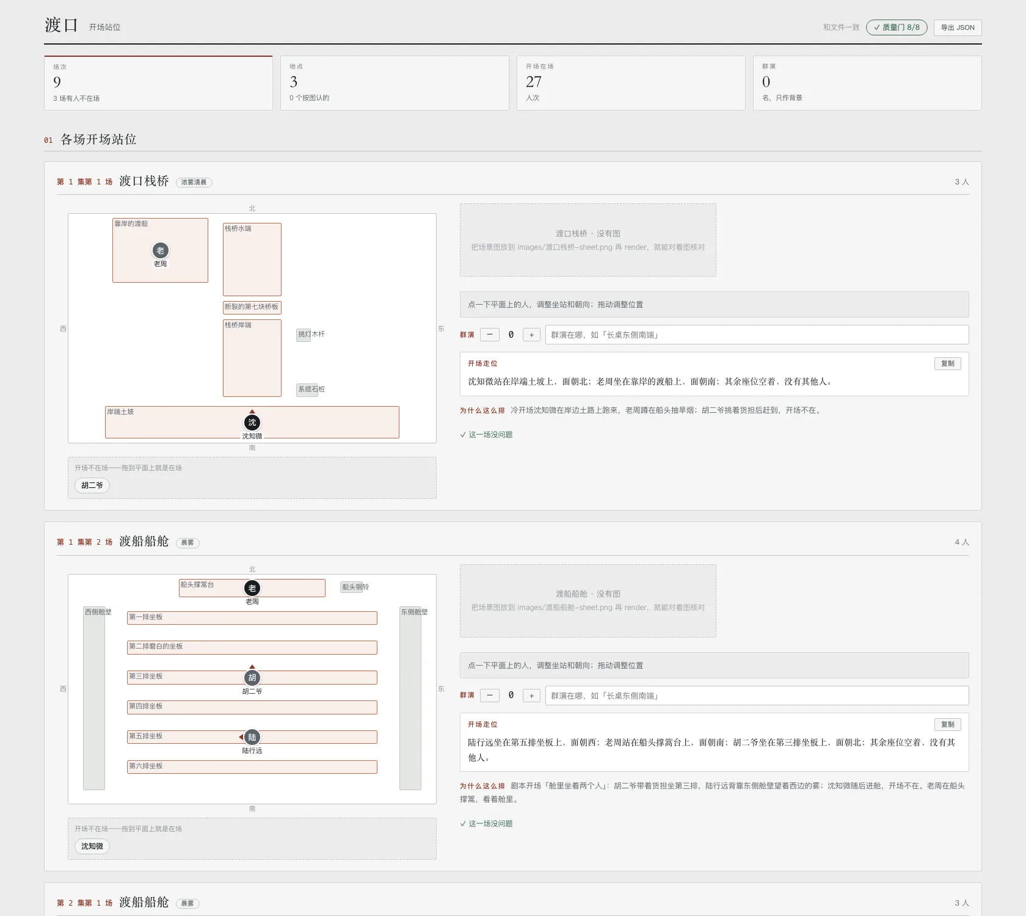The width and height of the screenshot is (1026, 916).
Task: Select the 场次 9 summary card
Action: pyautogui.click(x=158, y=83)
